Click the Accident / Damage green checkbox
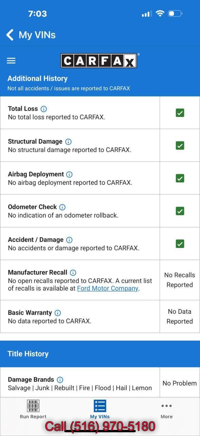 pyautogui.click(x=180, y=244)
